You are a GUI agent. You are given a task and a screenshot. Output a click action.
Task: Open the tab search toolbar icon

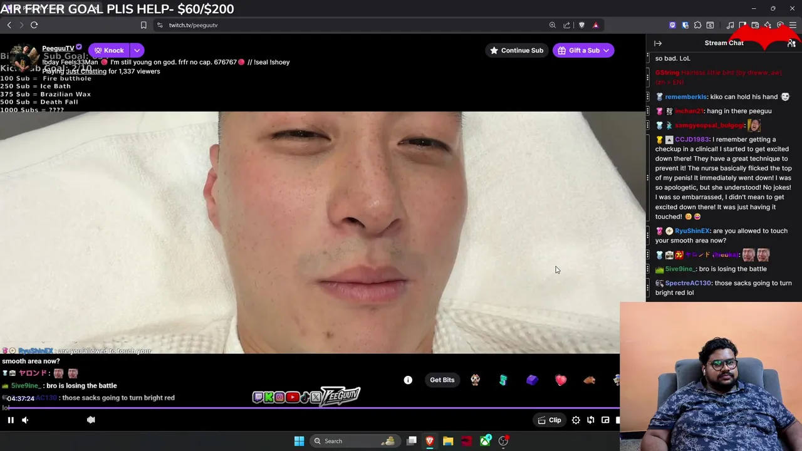[x=710, y=25]
